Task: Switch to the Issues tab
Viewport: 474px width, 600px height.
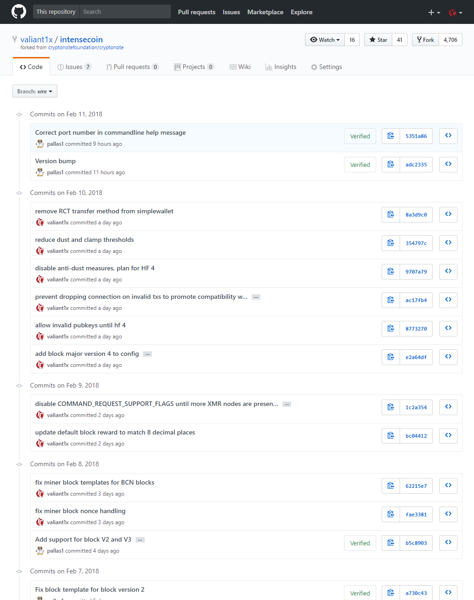Action: coord(74,67)
